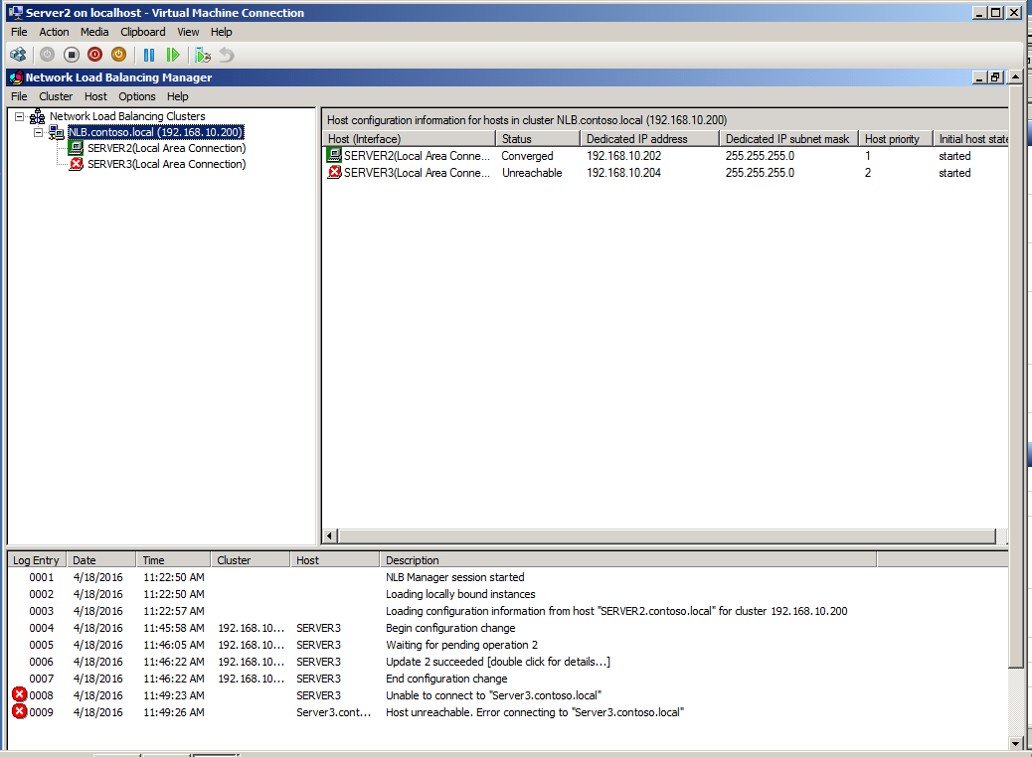Click the Description column header in log
The height and width of the screenshot is (757, 1032).
(x=628, y=560)
